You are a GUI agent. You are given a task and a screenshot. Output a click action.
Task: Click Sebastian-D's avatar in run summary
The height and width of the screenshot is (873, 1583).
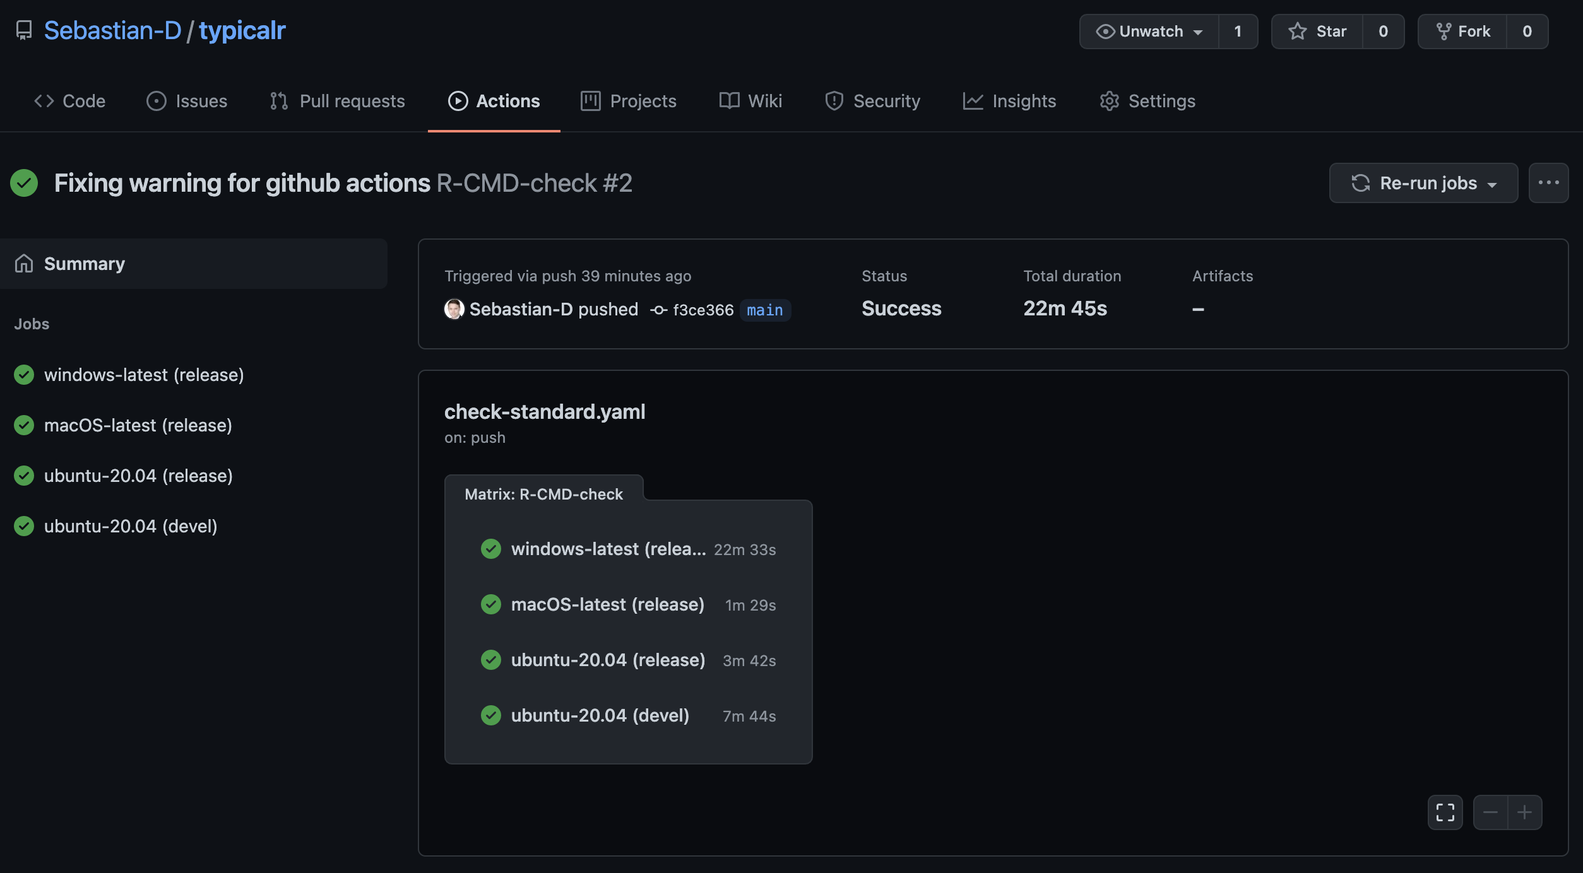[x=454, y=309]
